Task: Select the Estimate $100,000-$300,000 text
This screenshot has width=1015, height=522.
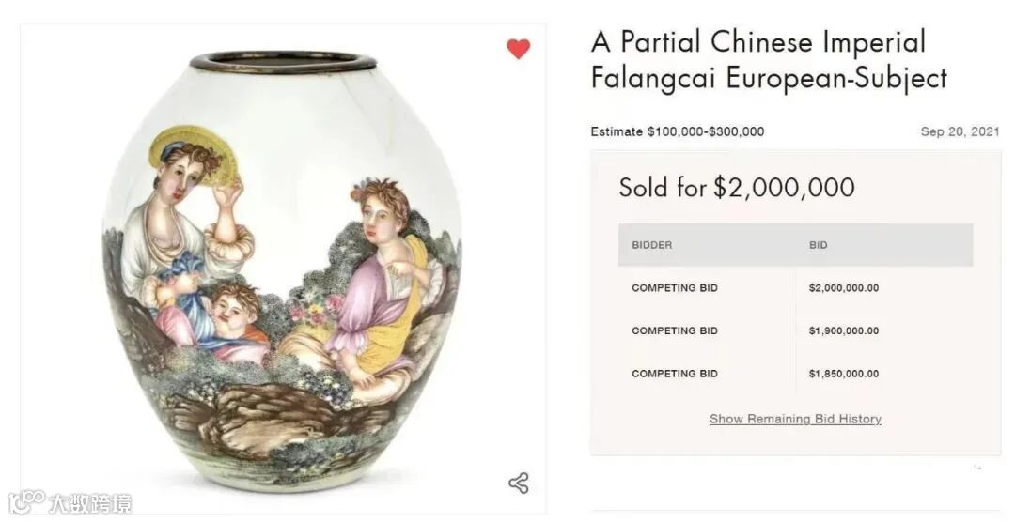Action: coord(677,131)
